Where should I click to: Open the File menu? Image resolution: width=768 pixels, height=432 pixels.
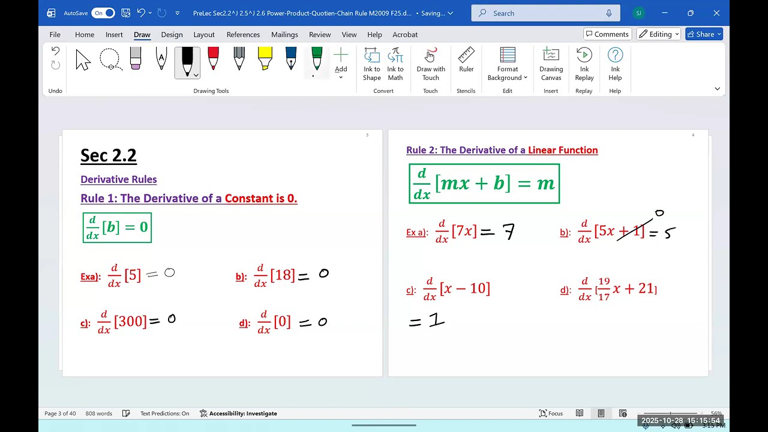pyautogui.click(x=55, y=35)
